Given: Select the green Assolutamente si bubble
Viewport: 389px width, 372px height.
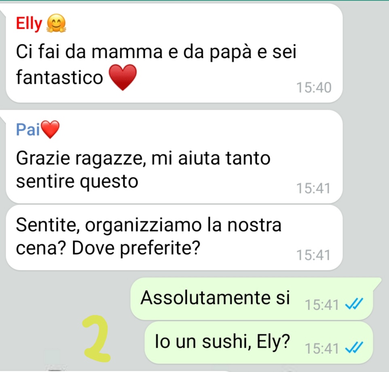Looking at the screenshot, I should 252,298.
